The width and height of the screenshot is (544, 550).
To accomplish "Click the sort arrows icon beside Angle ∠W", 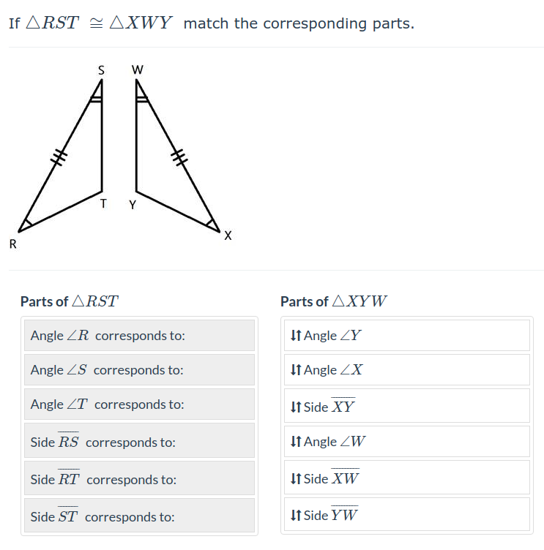I will click(x=296, y=442).
